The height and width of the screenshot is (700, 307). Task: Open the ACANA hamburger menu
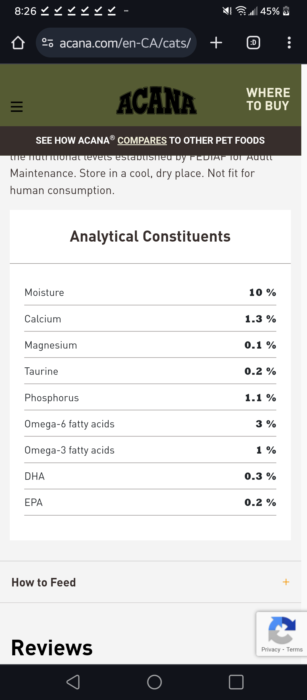(17, 107)
